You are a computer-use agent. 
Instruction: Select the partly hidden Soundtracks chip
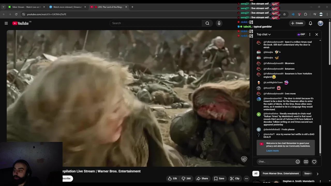tap(308, 174)
